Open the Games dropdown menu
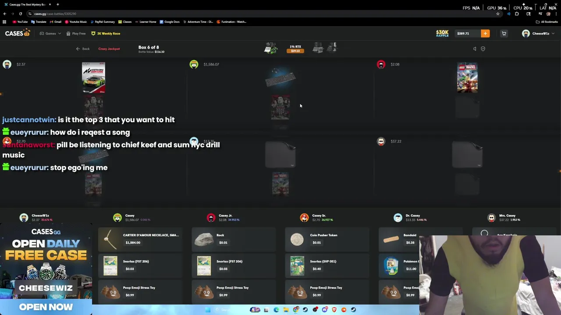The height and width of the screenshot is (315, 561). [50, 34]
